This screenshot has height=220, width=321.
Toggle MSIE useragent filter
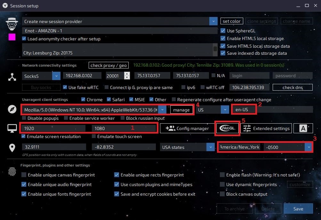click(x=131, y=99)
